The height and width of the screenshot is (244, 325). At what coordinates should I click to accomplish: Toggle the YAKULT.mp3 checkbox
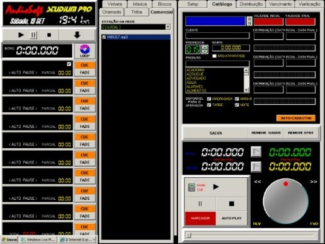pos(104,37)
